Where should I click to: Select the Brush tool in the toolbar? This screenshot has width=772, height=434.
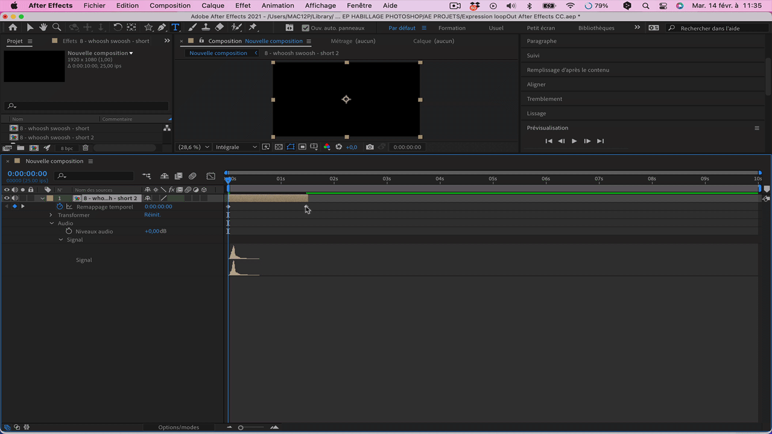click(x=192, y=28)
